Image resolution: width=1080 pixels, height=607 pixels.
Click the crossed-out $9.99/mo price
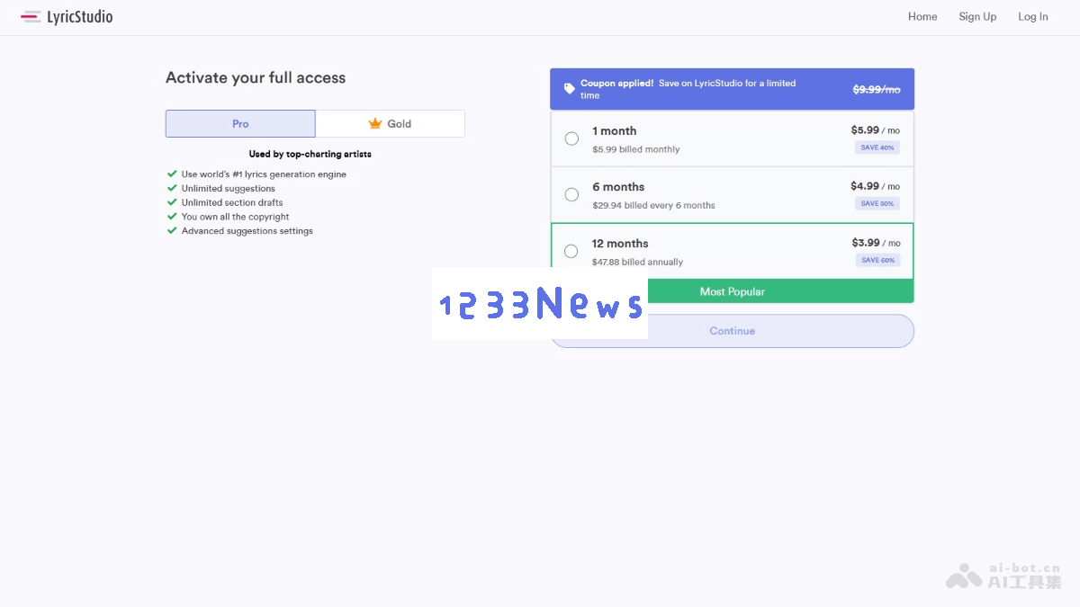coord(877,89)
